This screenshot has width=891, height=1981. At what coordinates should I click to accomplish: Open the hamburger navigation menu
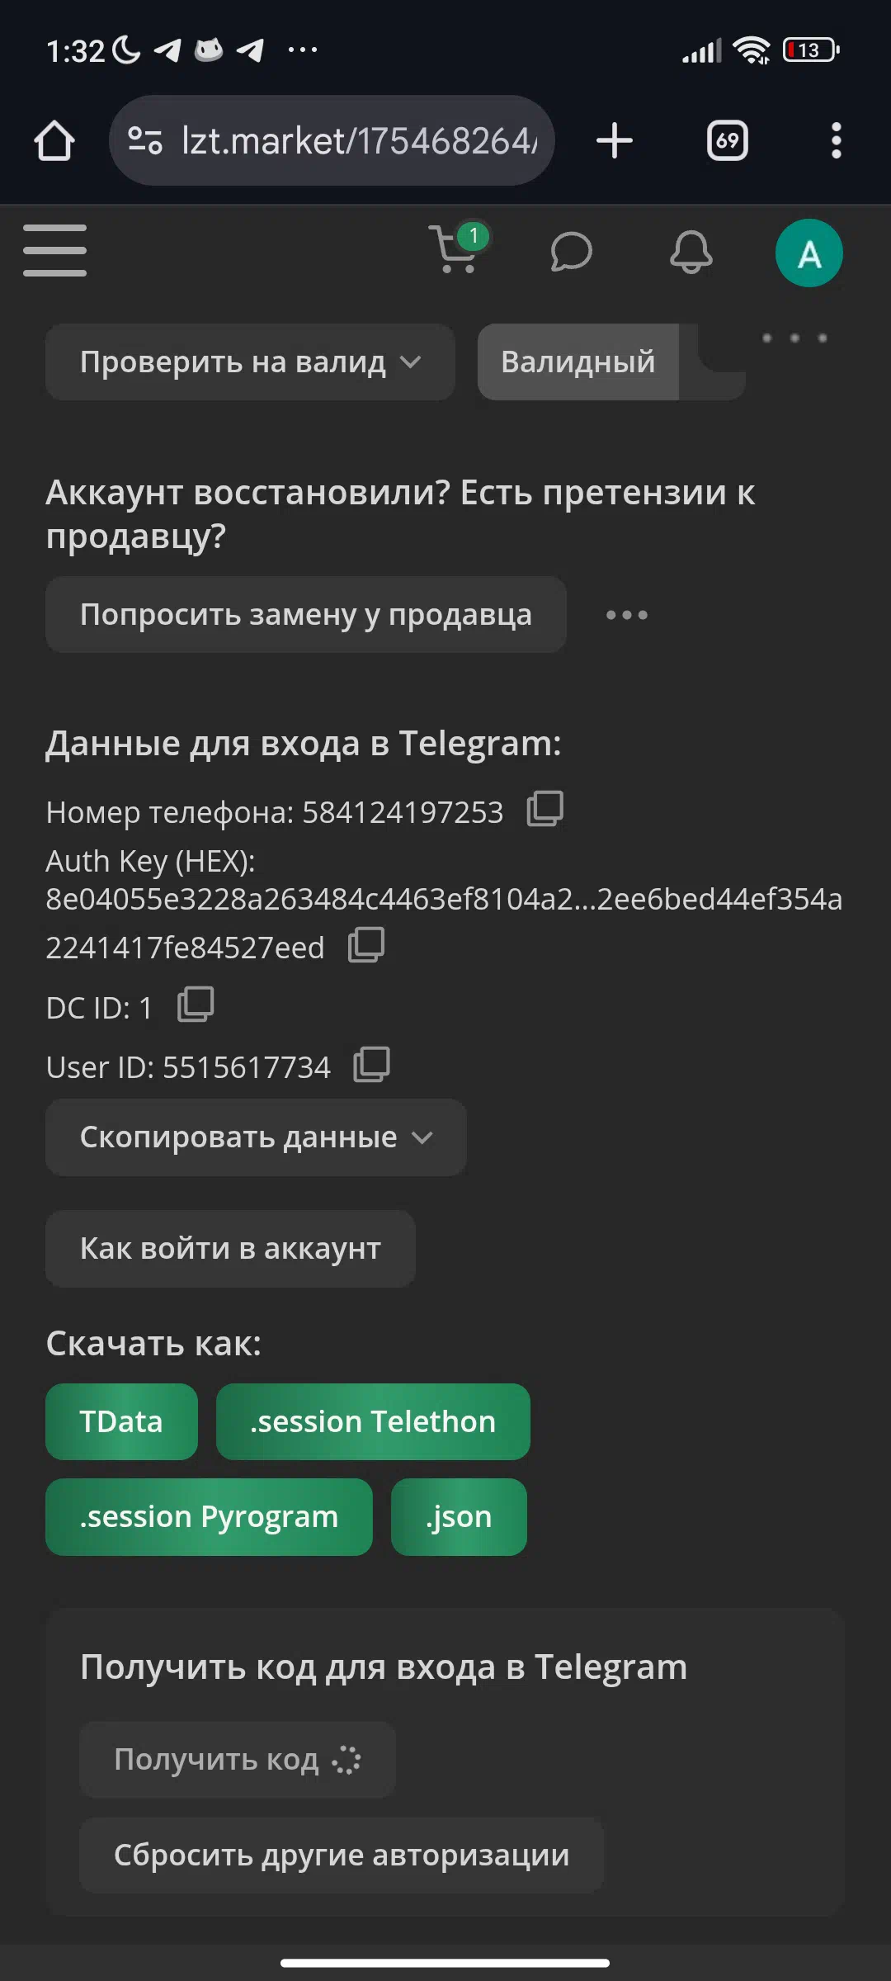pos(54,250)
